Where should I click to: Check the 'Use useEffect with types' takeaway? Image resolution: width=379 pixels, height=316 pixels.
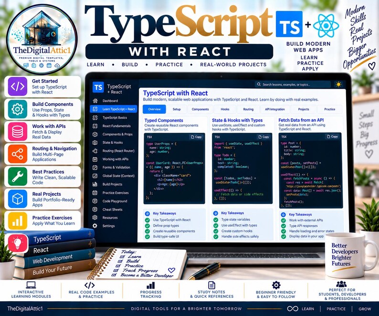216,225
